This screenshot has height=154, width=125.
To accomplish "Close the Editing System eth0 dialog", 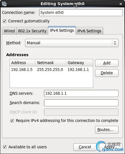I will point(121,4).
